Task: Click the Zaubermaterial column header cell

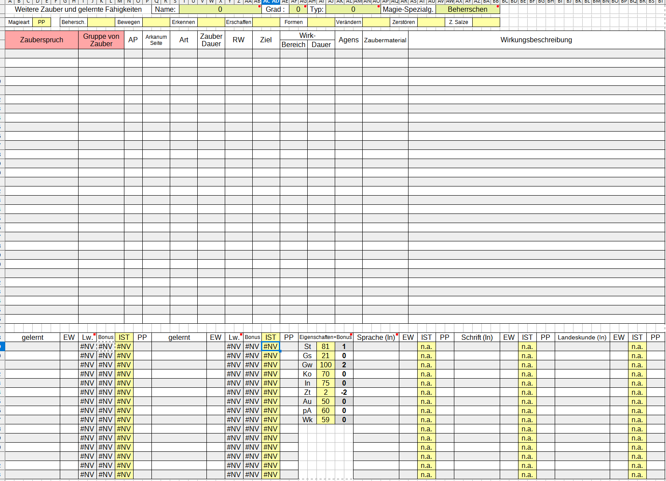Action: click(x=385, y=40)
